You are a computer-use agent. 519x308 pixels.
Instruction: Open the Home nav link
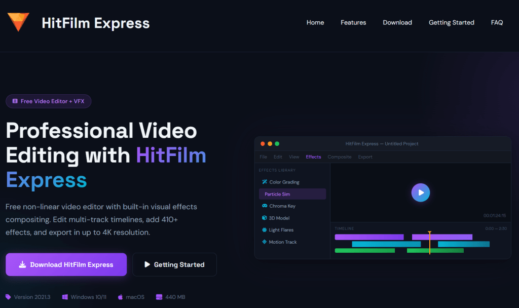(x=315, y=22)
